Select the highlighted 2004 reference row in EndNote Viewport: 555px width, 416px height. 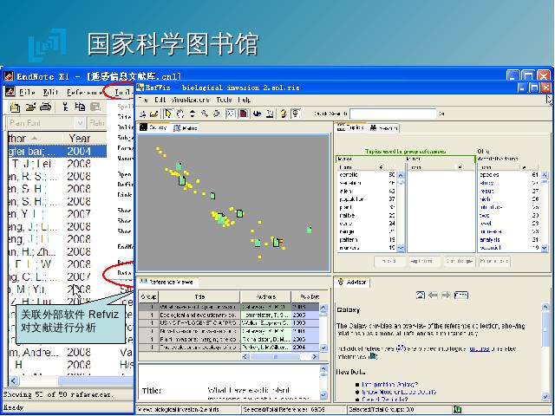point(57,151)
